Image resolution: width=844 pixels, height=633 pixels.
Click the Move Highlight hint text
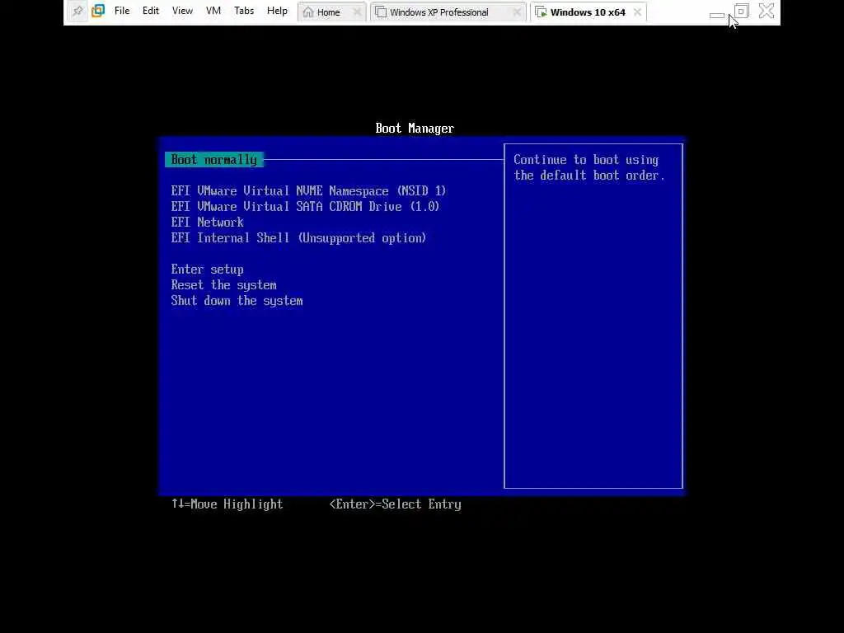tap(227, 504)
